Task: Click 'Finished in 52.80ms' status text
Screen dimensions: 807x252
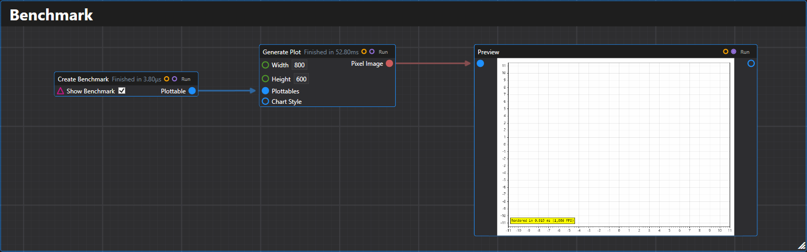Action: point(331,52)
